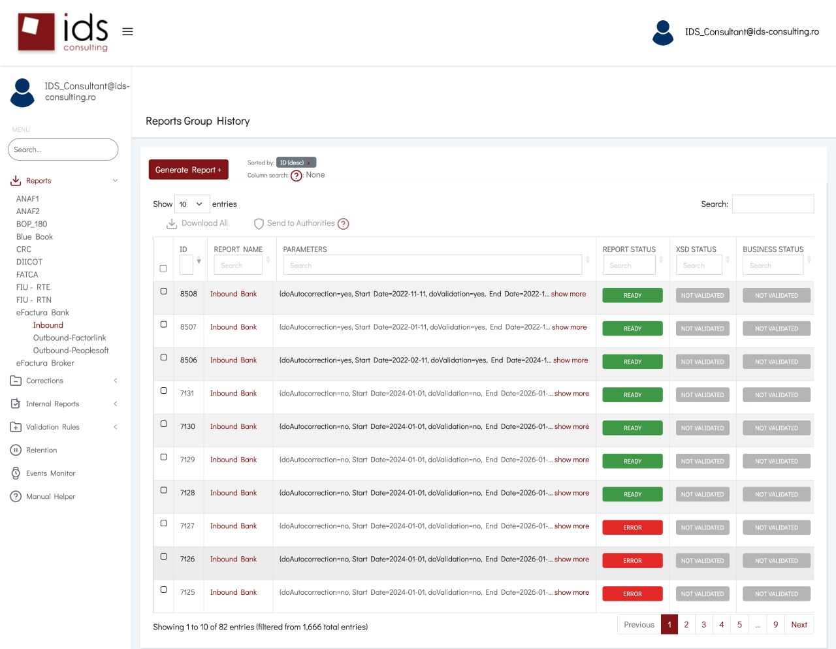Open the Send to Authorities help icon
The height and width of the screenshot is (649, 836).
pos(344,224)
